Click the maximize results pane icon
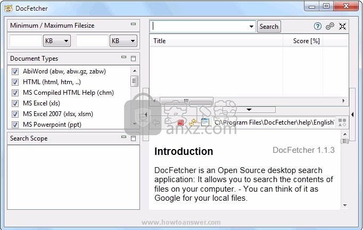363x230 pixels. [x=342, y=26]
